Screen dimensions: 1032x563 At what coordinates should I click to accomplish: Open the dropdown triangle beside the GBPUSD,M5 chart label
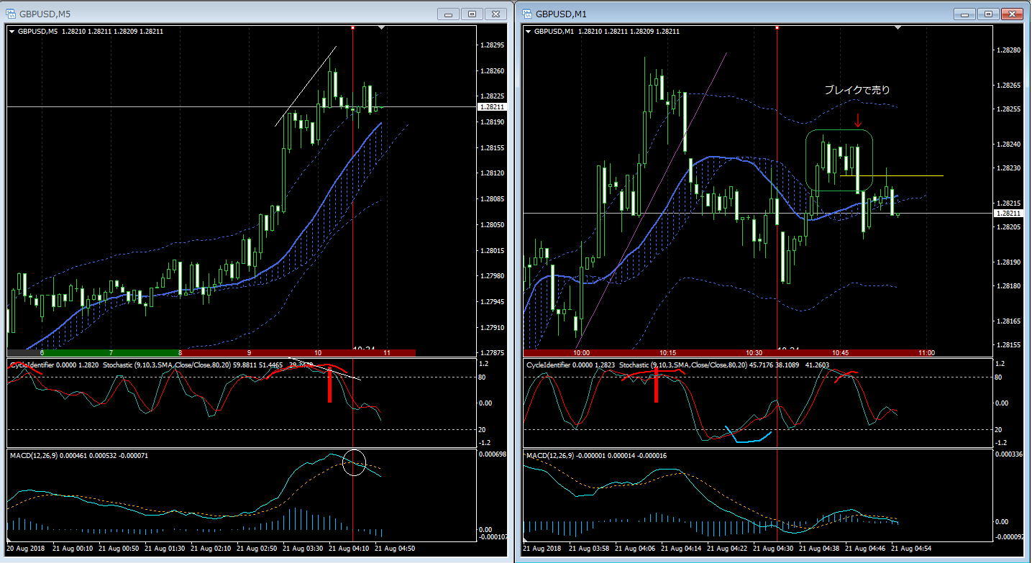tap(12, 32)
